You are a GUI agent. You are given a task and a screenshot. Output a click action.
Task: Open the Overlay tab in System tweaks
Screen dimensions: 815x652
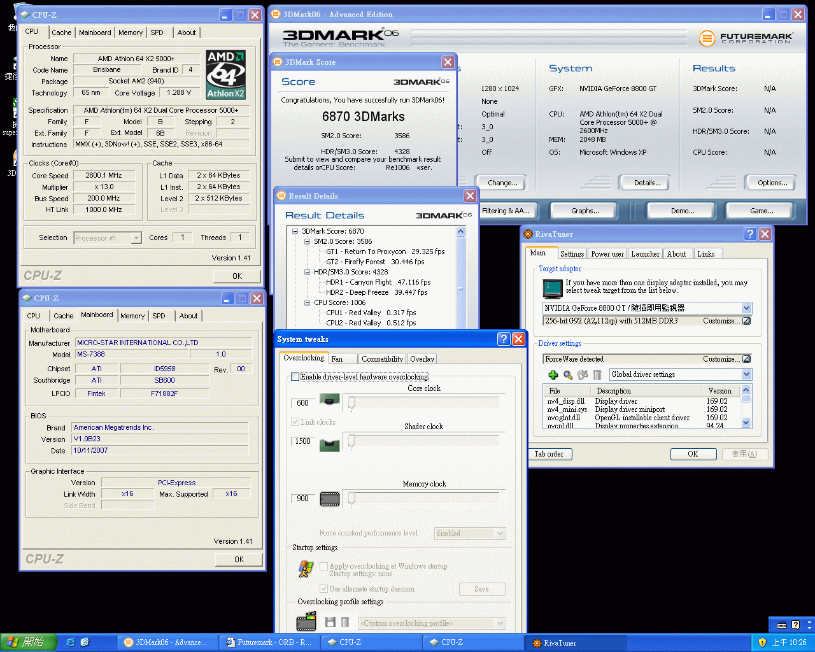tap(422, 358)
